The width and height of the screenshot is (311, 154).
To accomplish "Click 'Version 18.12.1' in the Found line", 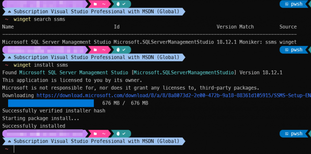I will point(261,73).
